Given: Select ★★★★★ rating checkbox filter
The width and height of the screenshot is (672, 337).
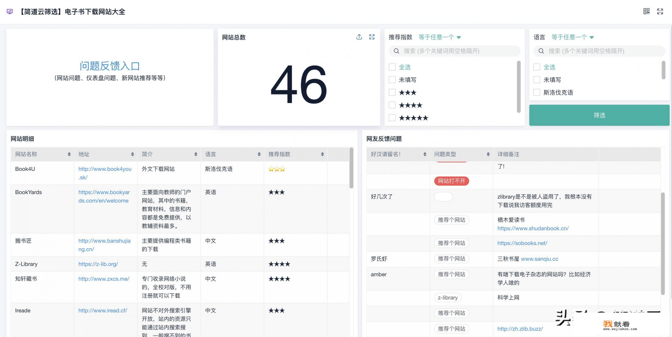Looking at the screenshot, I should (392, 117).
